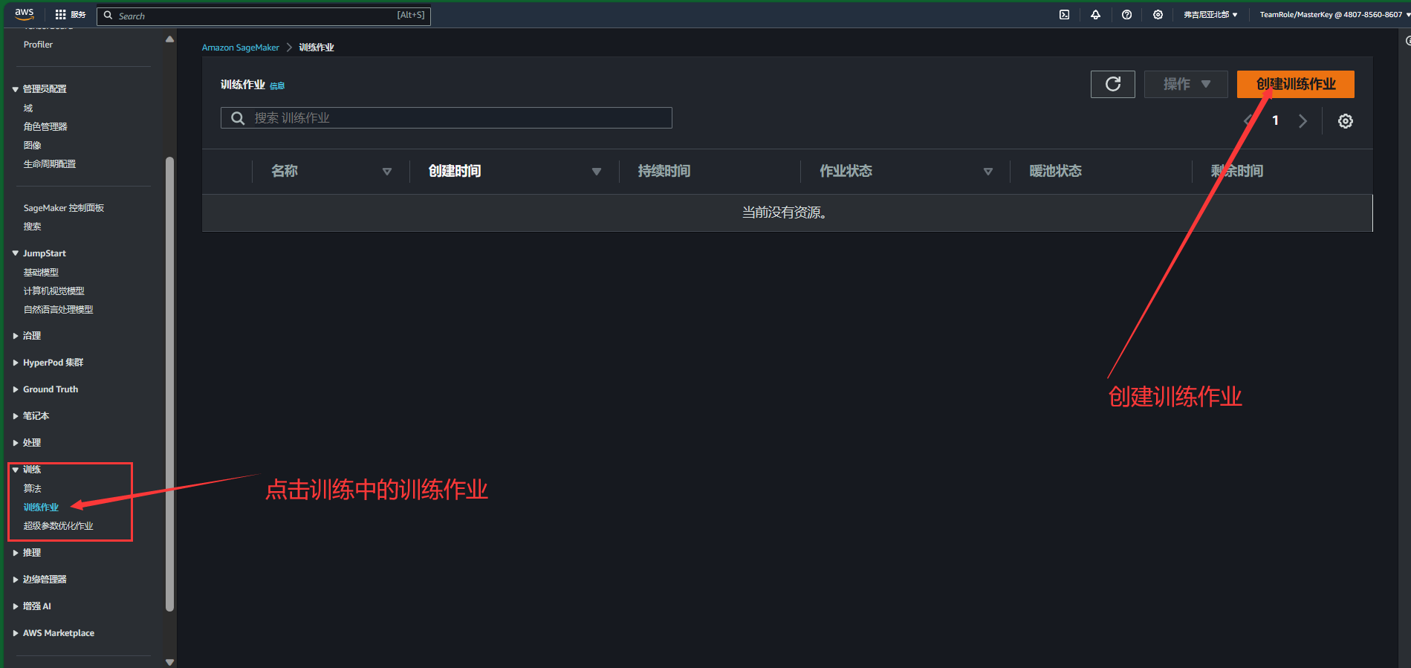This screenshot has width=1411, height=668.
Task: Go to next page of results
Action: 1303,121
